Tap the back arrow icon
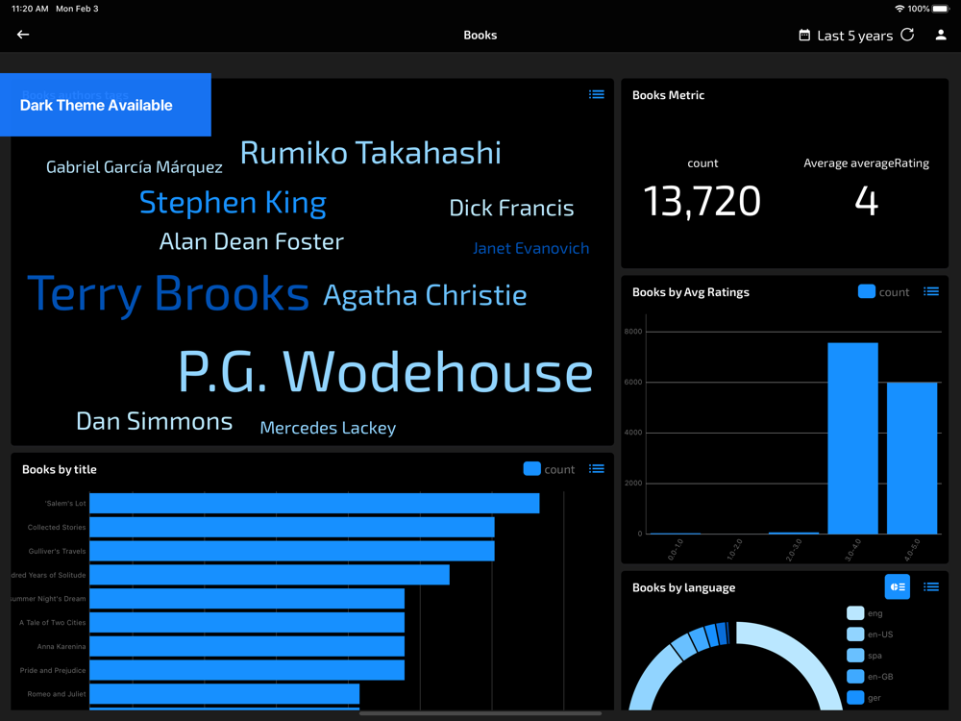This screenshot has height=721, width=961. coord(23,35)
